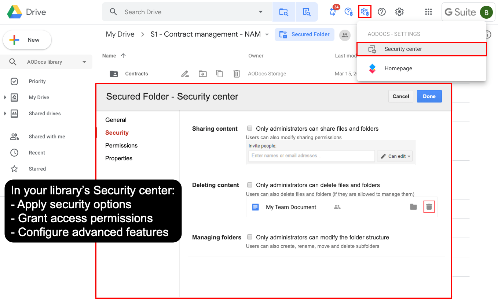498x302 pixels.
Task: Open the Properties tab
Action: point(119,158)
